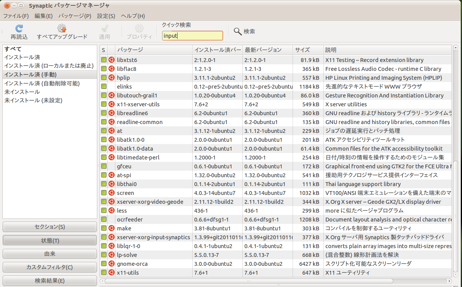Click the カスタムフィルタ(C) button

click(x=50, y=267)
